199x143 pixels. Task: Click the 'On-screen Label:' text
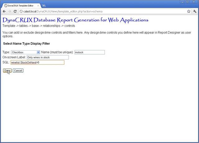(14, 57)
